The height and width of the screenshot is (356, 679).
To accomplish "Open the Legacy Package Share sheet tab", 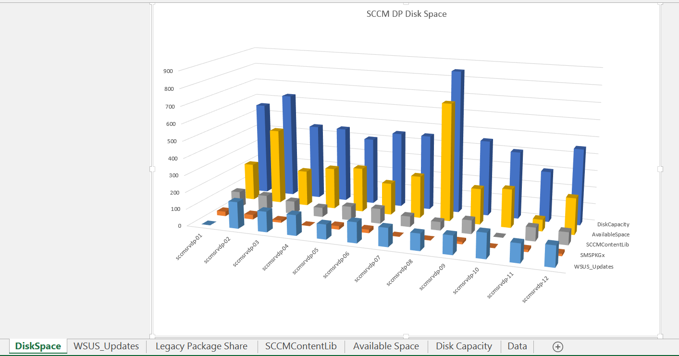I will (201, 346).
